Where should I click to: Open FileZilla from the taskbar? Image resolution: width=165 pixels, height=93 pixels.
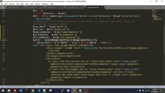pyautogui.click(x=15, y=91)
